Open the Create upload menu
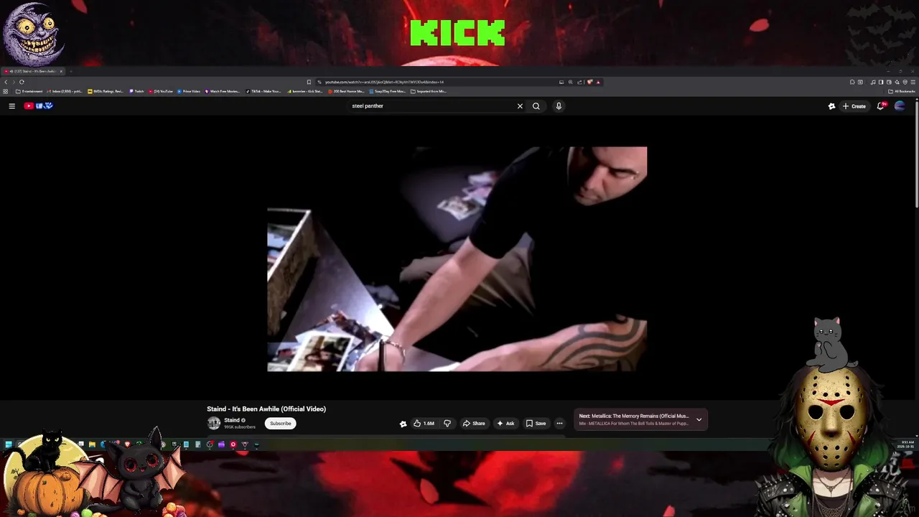 point(854,106)
